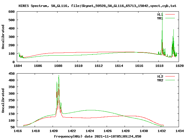The width and height of the screenshot is (185, 139).
Task: Click the 1420 x-axis tick label
Action: point(54,131)
